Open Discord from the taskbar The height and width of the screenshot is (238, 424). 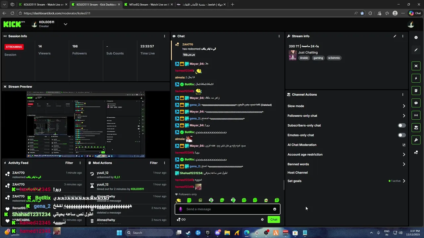pyautogui.click(x=218, y=233)
